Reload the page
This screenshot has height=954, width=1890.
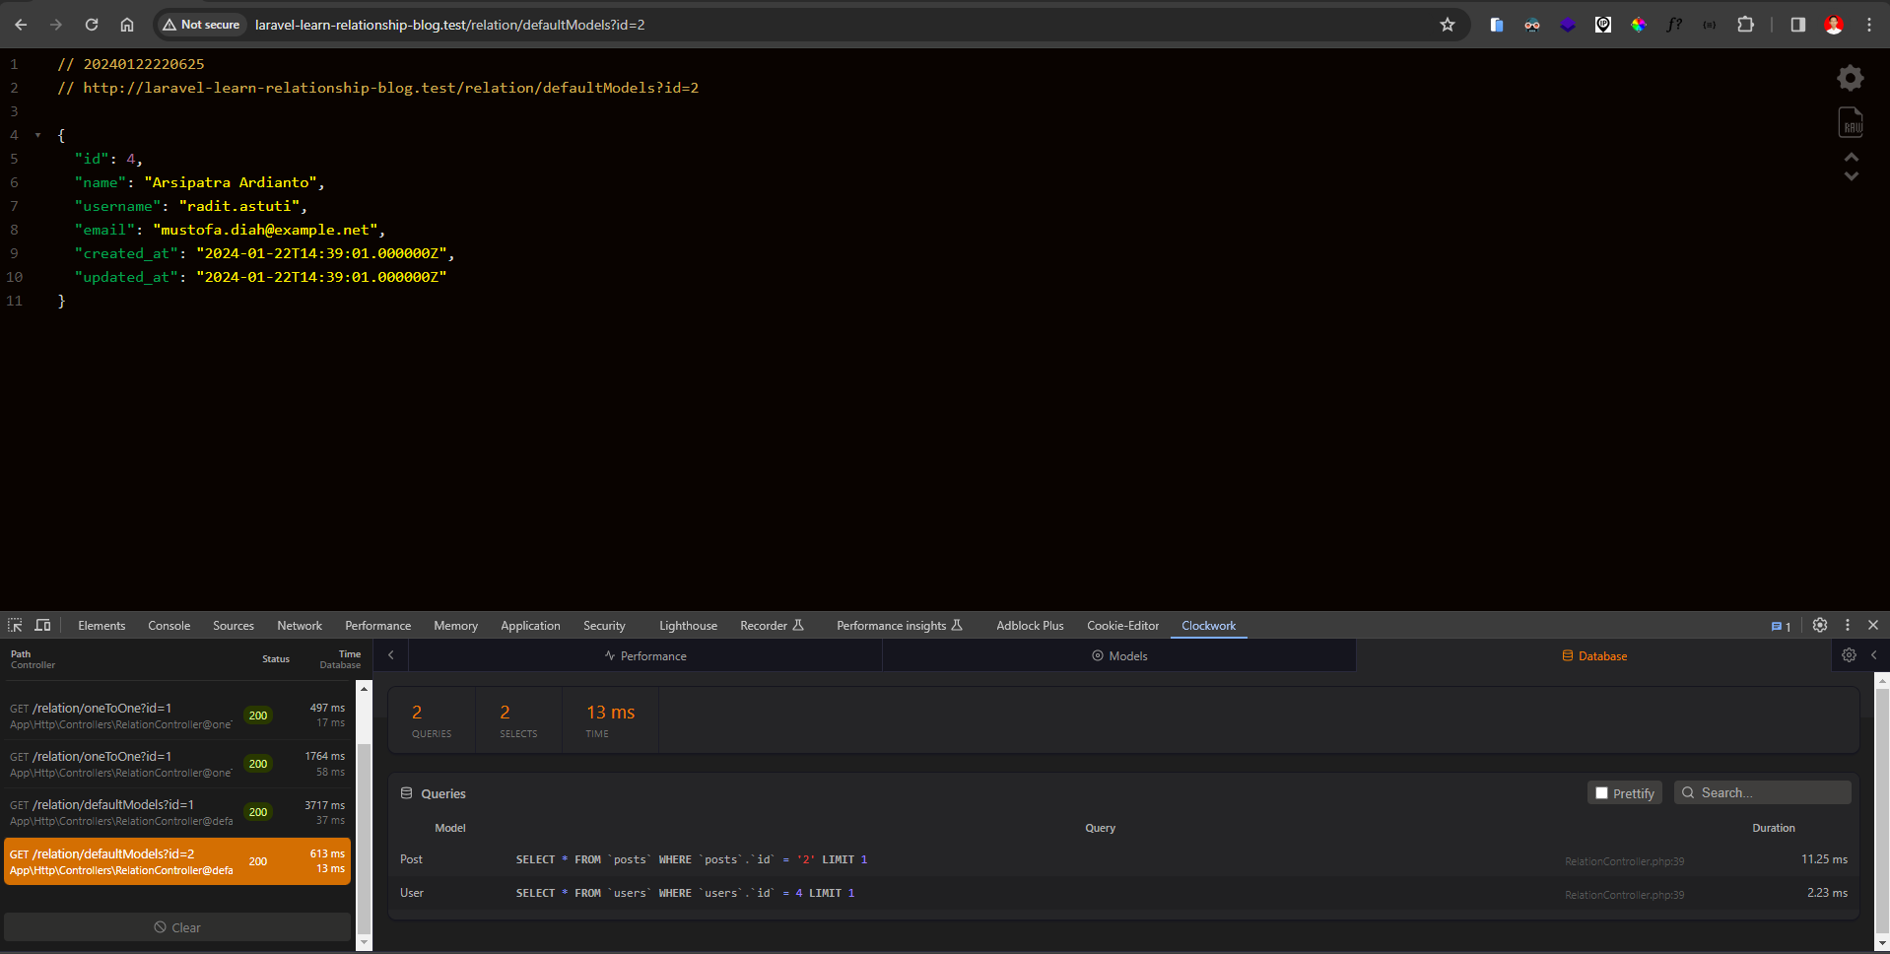(91, 25)
